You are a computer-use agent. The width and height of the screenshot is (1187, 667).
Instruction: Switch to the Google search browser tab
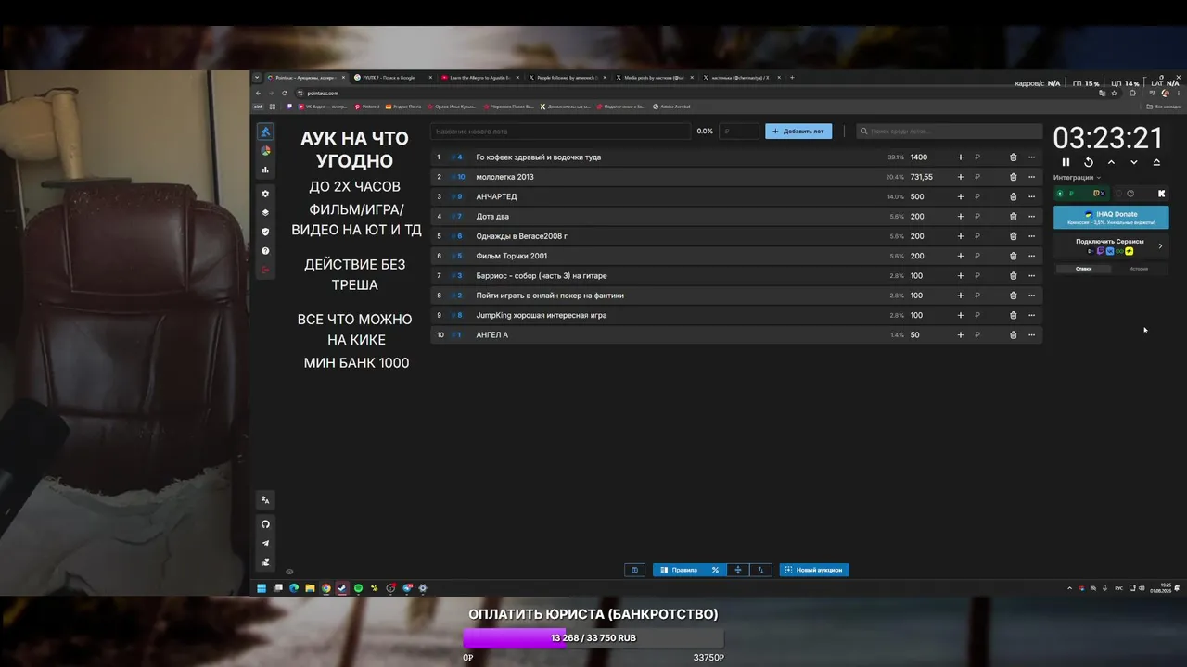pyautogui.click(x=390, y=78)
